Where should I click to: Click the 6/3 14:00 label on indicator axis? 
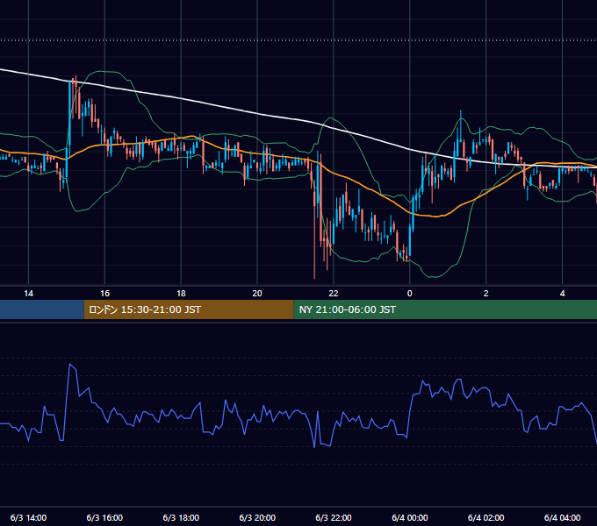pyautogui.click(x=29, y=517)
